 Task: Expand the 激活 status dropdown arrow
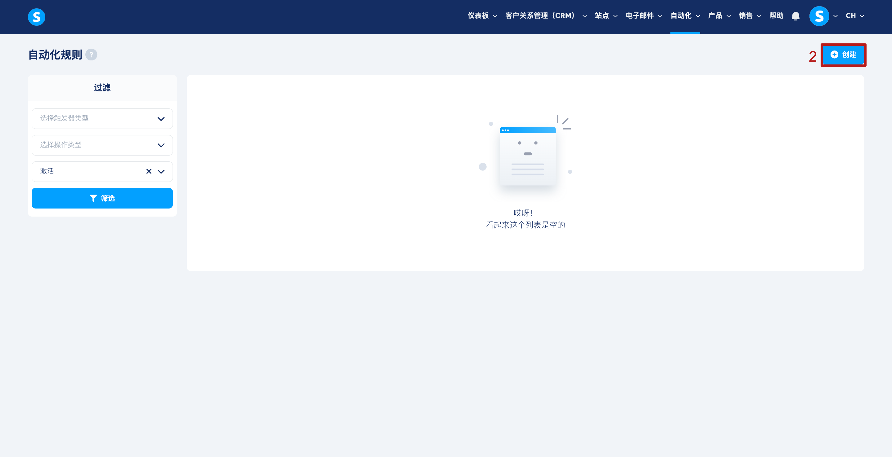point(161,171)
